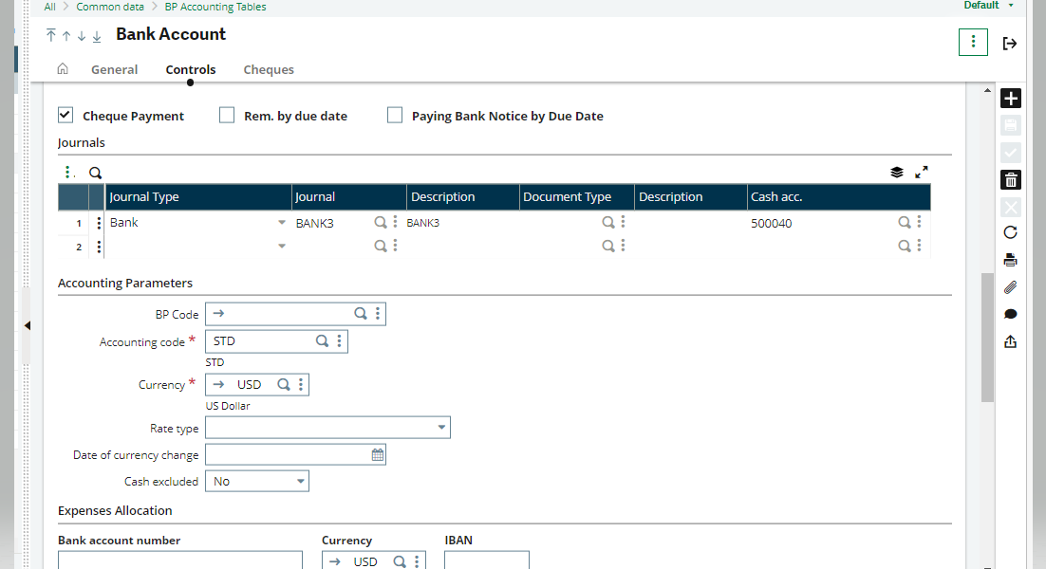Delete the record using the trash icon
This screenshot has width=1046, height=569.
pos(1010,178)
